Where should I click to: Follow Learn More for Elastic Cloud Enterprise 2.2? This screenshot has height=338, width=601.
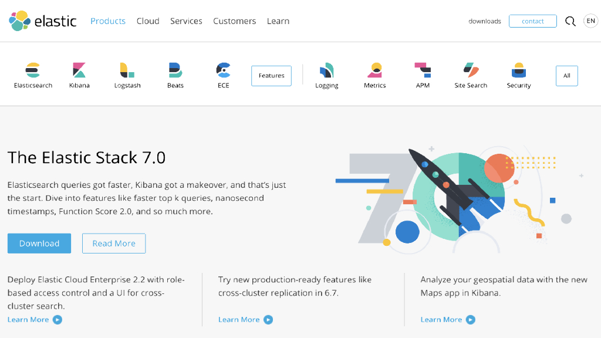[x=28, y=320]
